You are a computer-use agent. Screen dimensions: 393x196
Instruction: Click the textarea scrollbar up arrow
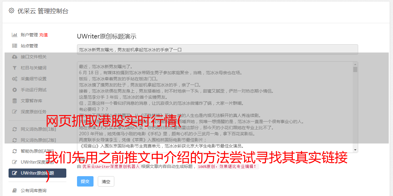(355, 64)
